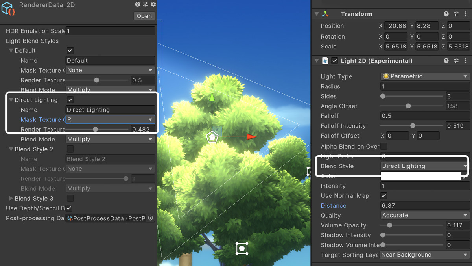Click the HDR Emulation Scale field

pyautogui.click(x=110, y=31)
